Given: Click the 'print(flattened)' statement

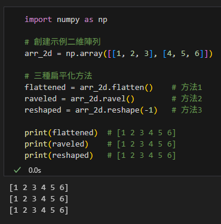Looking at the screenshot, I should tap(61, 133).
